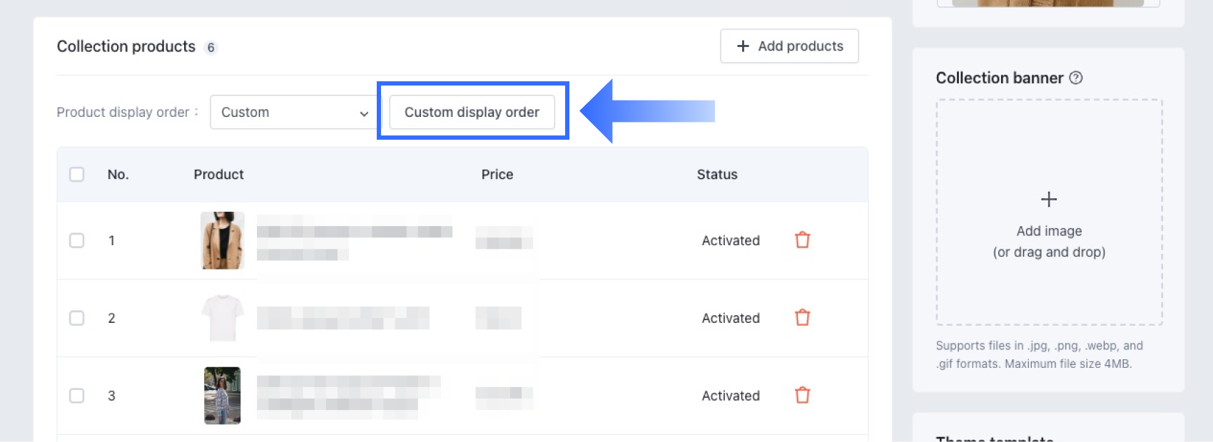
Task: Click the Price column header
Action: point(497,175)
